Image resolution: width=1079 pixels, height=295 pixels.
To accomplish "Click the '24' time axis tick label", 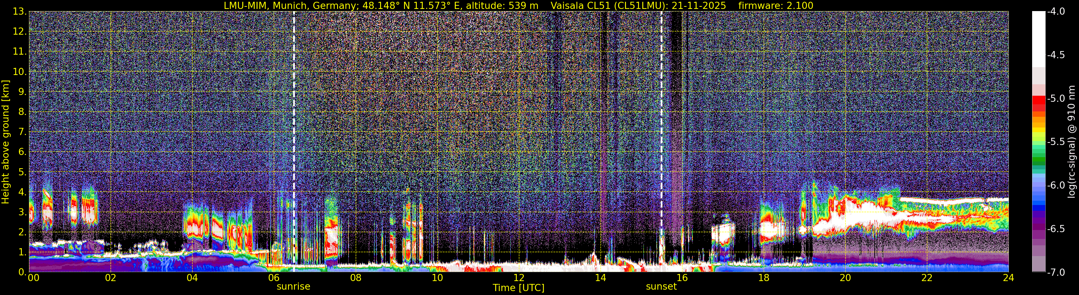I will point(1008,278).
